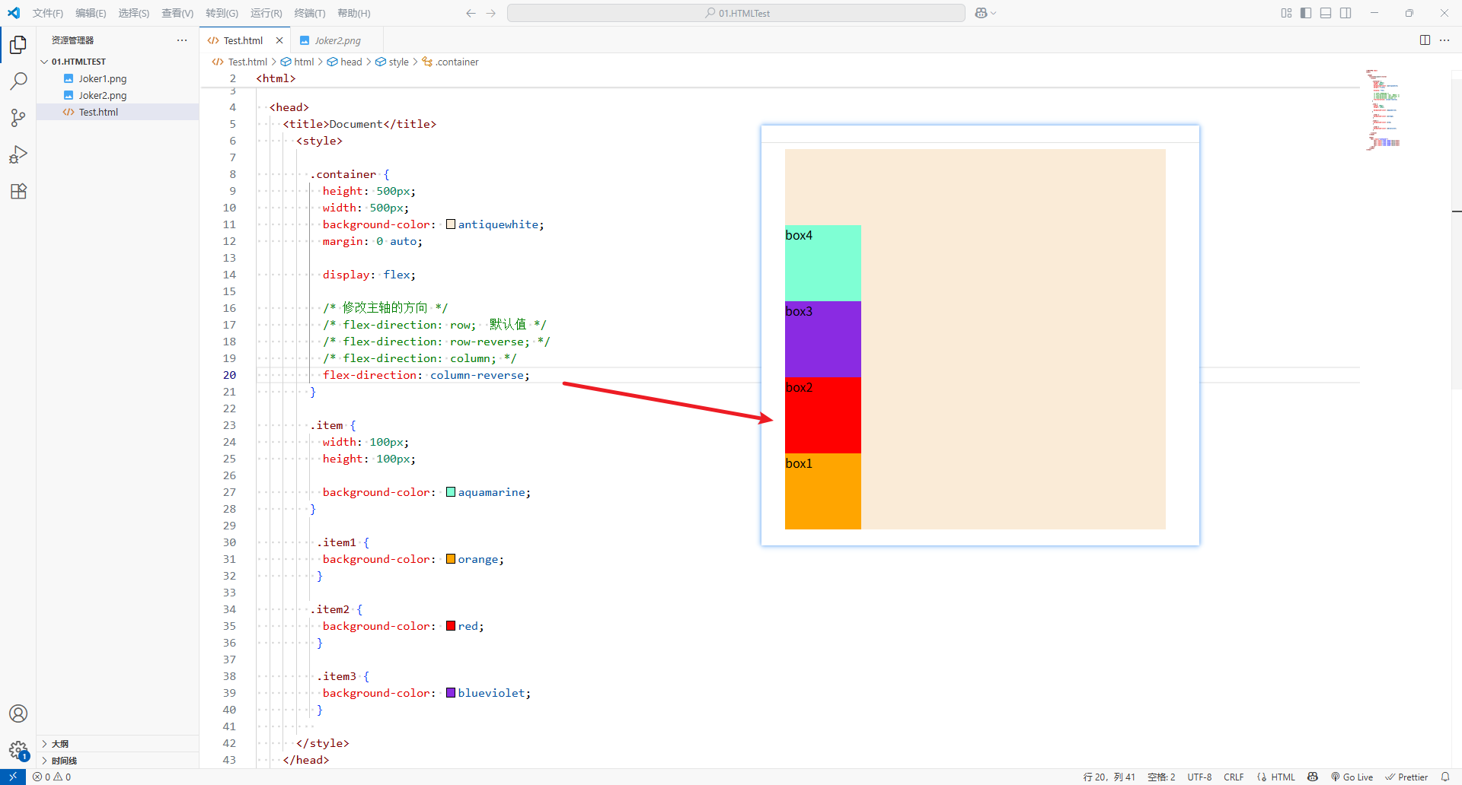Viewport: 1462px width, 785px height.
Task: Toggle the bottom panel
Action: 1326,13
